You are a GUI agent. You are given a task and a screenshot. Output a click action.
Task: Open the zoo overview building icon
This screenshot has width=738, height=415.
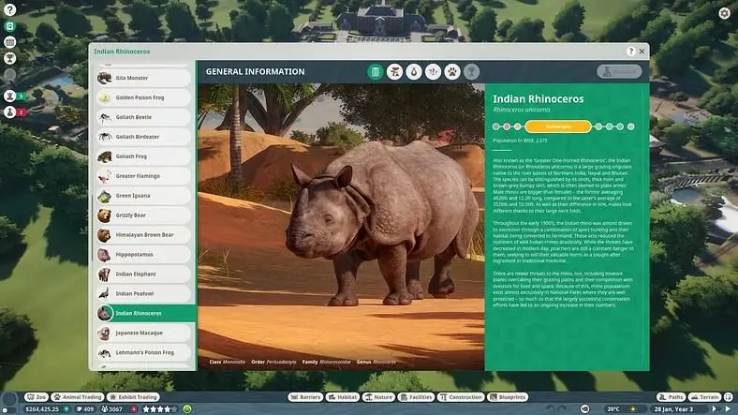(10, 42)
